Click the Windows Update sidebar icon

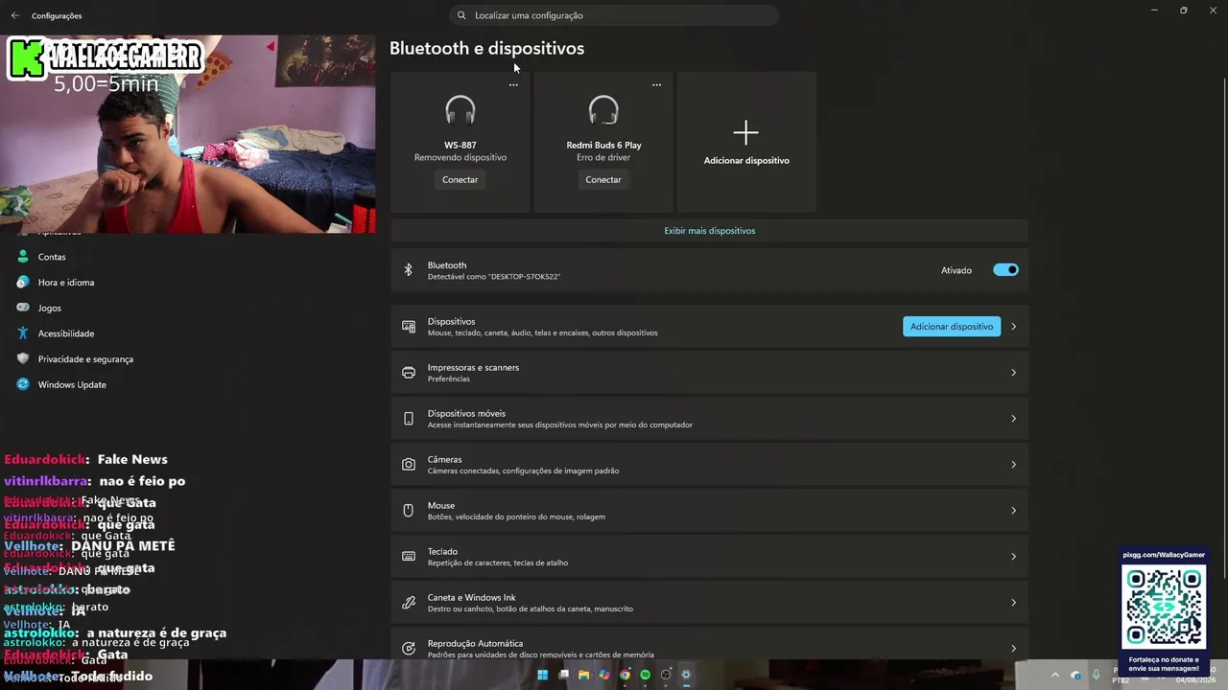pyautogui.click(x=23, y=384)
